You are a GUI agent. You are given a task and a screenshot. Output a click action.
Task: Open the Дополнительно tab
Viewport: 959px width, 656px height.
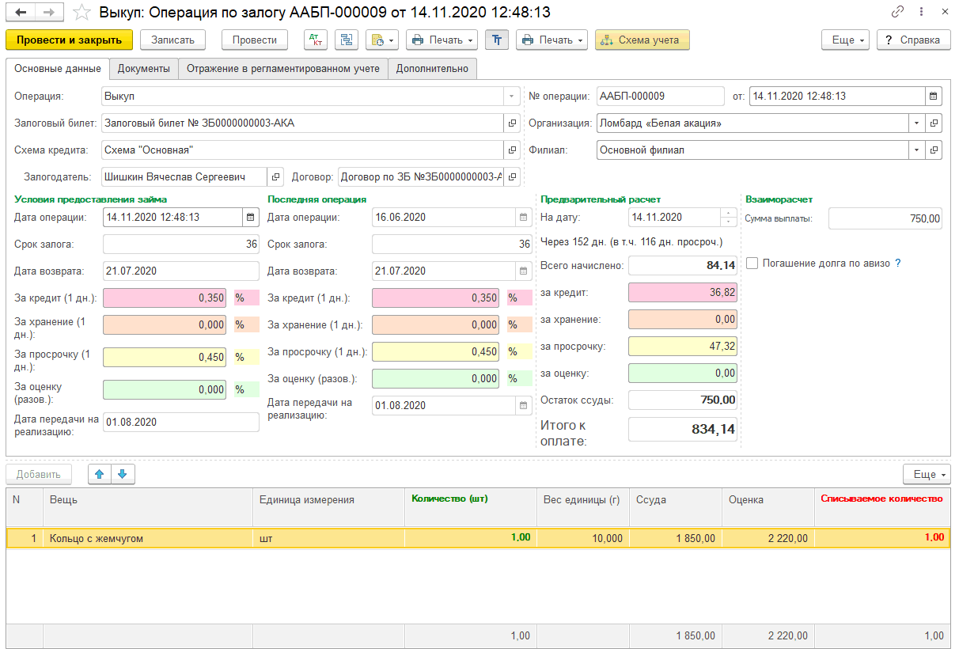pyautogui.click(x=432, y=69)
